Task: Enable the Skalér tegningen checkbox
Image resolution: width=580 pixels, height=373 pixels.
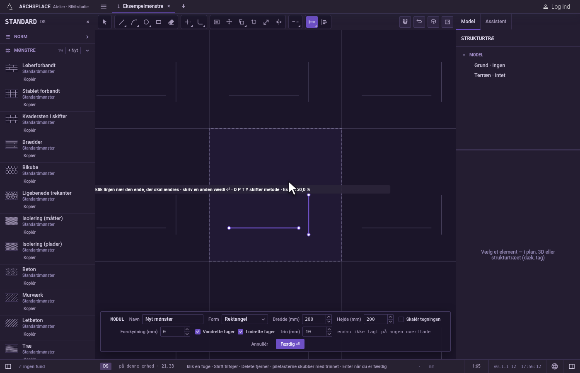Action: click(401, 319)
